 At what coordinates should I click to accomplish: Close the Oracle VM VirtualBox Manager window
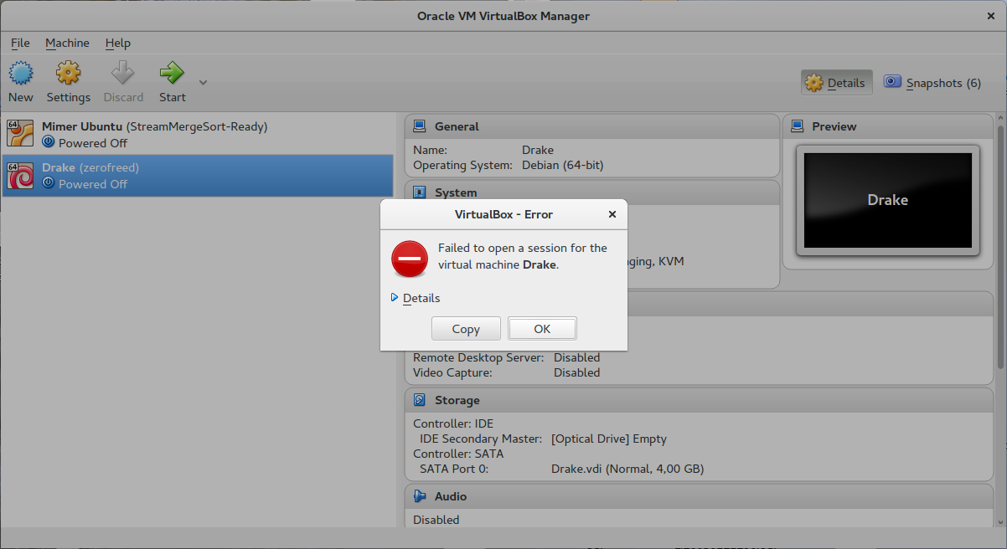989,16
